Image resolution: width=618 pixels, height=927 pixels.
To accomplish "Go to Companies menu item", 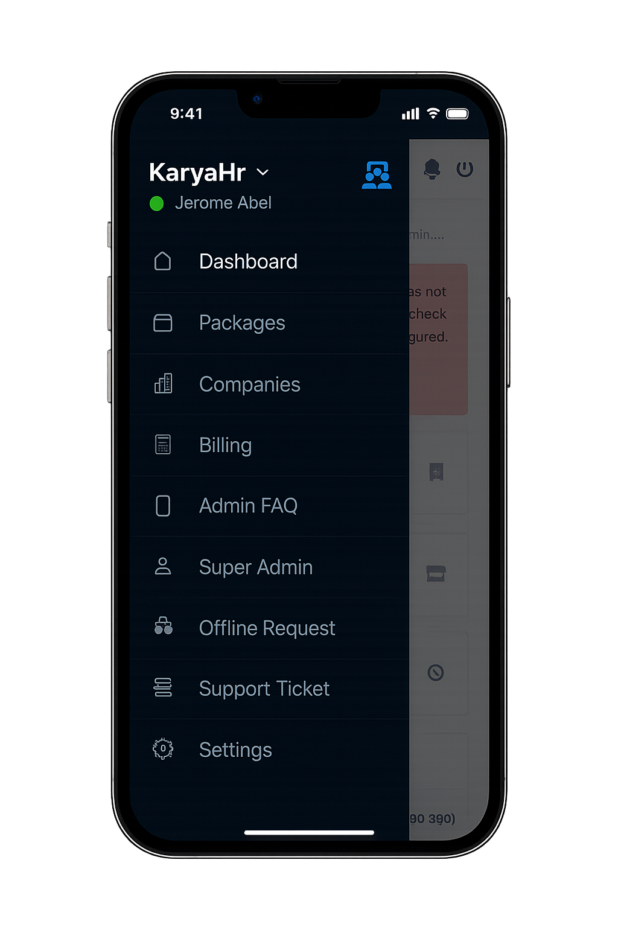I will tap(249, 384).
